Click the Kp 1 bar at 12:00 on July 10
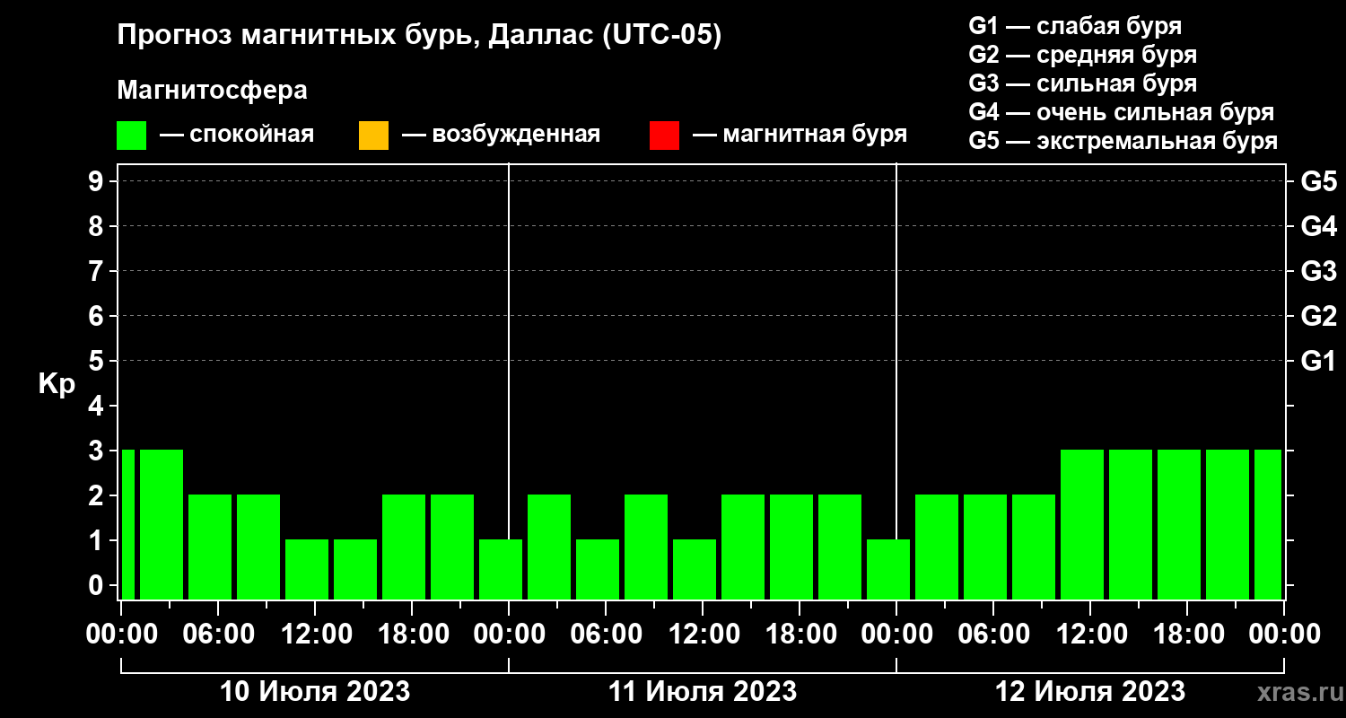 307,569
